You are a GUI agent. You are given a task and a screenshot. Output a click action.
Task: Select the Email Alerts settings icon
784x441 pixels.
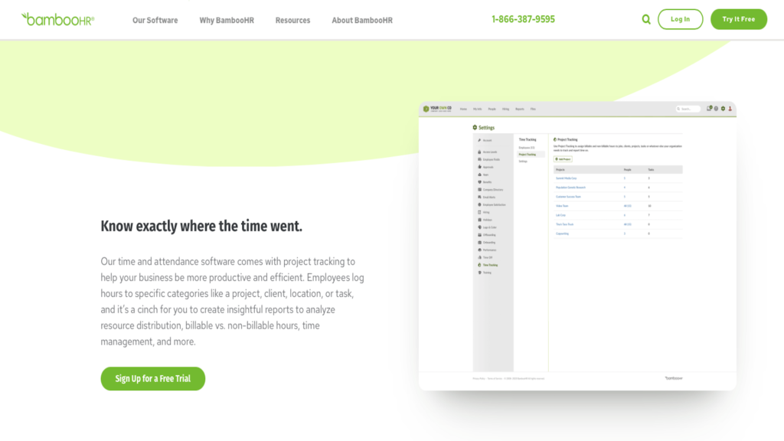coord(479,197)
